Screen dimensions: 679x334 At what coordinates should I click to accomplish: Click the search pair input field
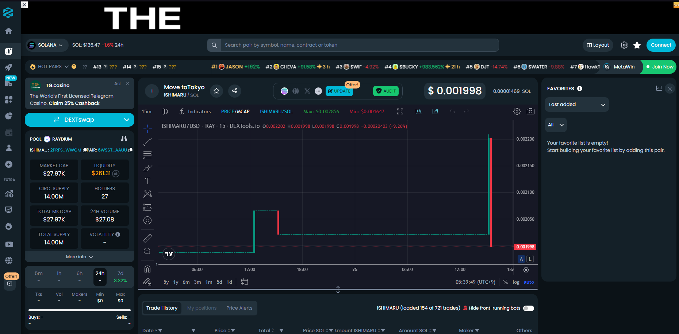coord(360,45)
